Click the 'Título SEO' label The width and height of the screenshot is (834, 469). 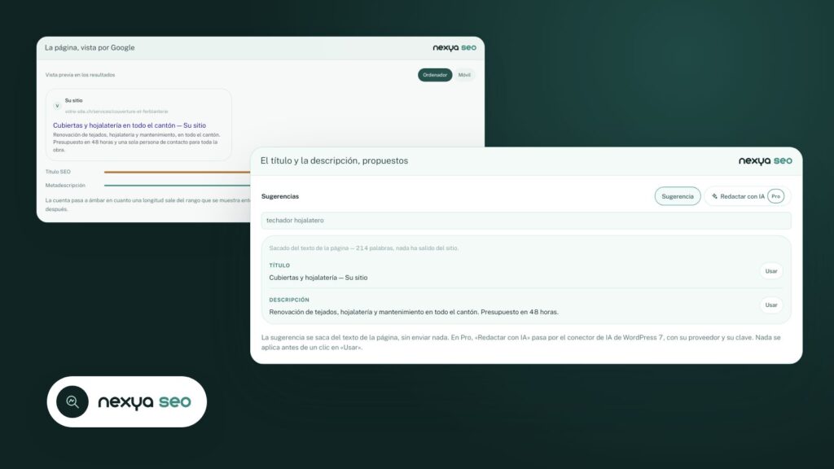(x=58, y=172)
